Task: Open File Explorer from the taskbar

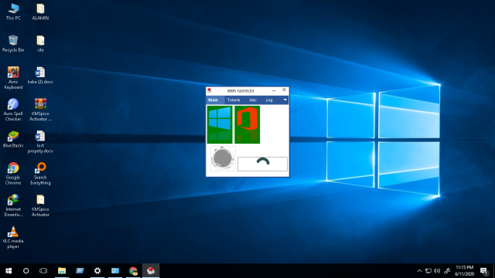Action: 62,271
